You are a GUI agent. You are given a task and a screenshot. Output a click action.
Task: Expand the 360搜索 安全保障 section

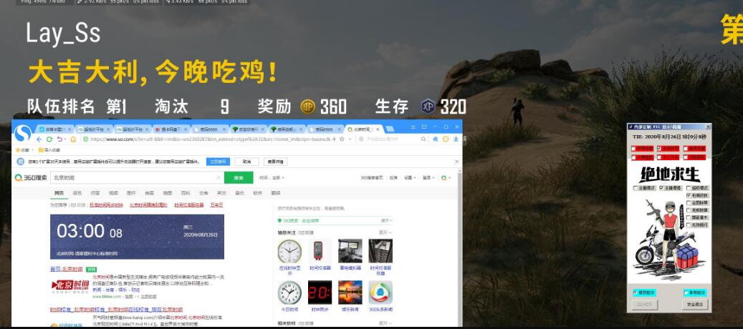pyautogui.click(x=387, y=220)
